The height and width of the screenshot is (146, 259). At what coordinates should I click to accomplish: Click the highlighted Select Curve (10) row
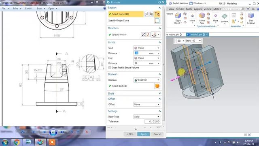pyautogui.click(x=126, y=14)
